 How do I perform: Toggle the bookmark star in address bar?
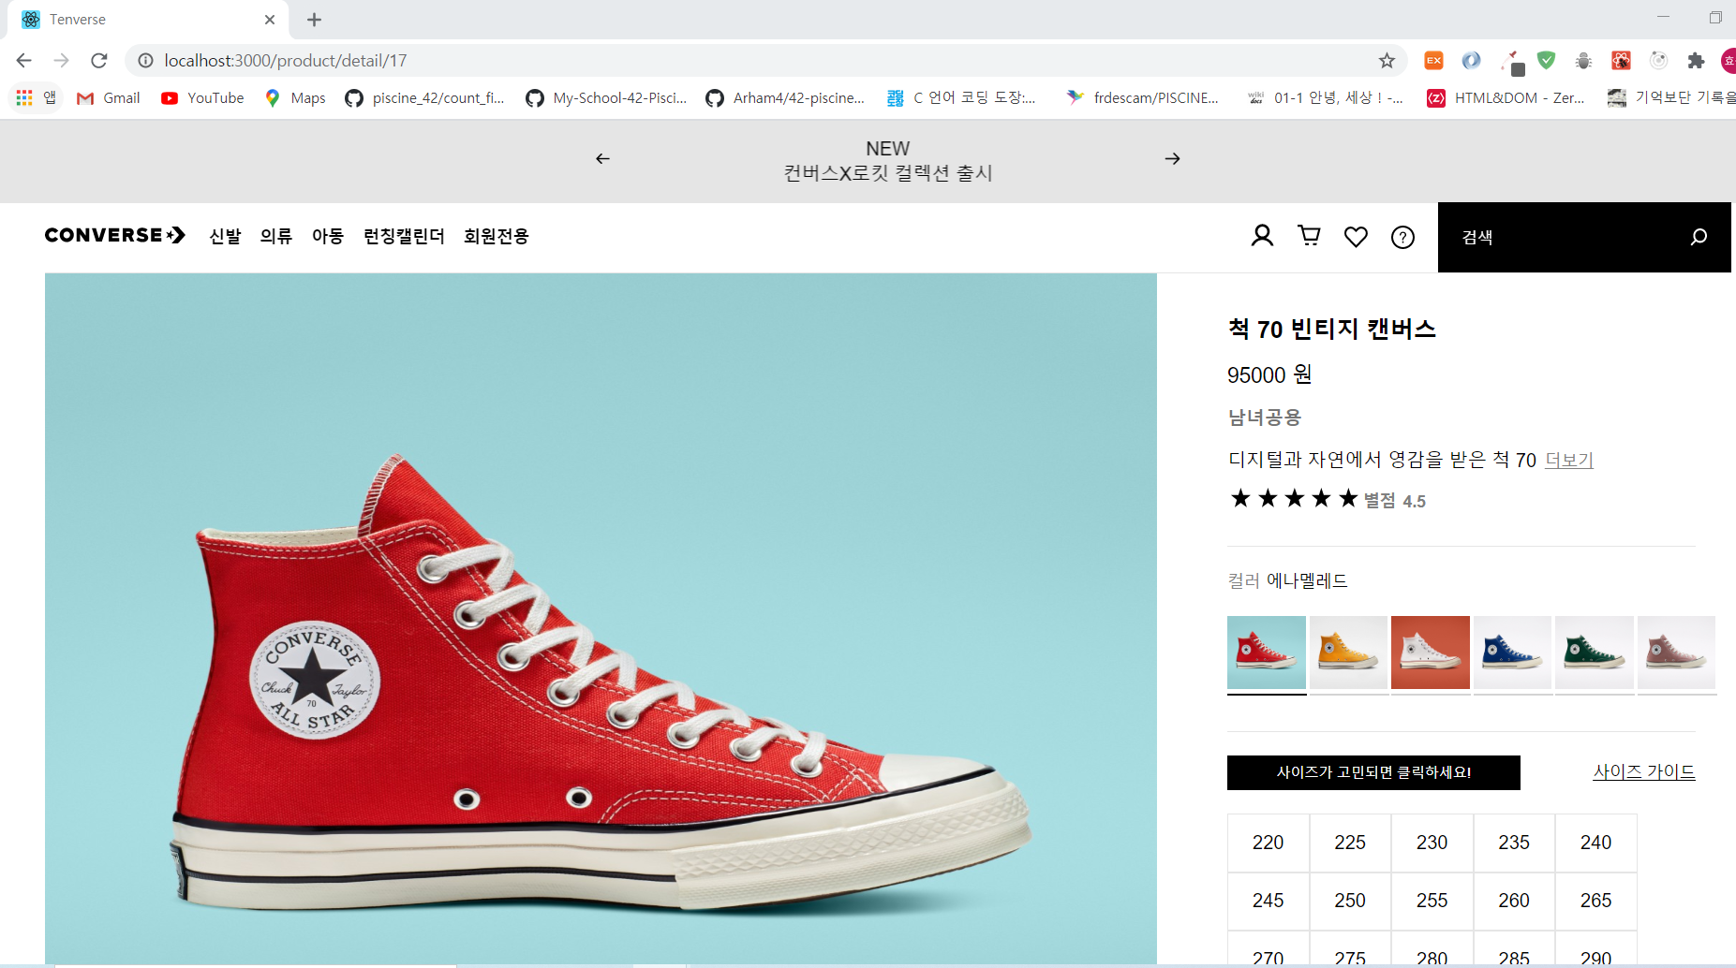(1385, 61)
